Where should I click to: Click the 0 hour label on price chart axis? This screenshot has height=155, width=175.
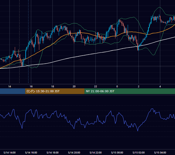click(117, 87)
